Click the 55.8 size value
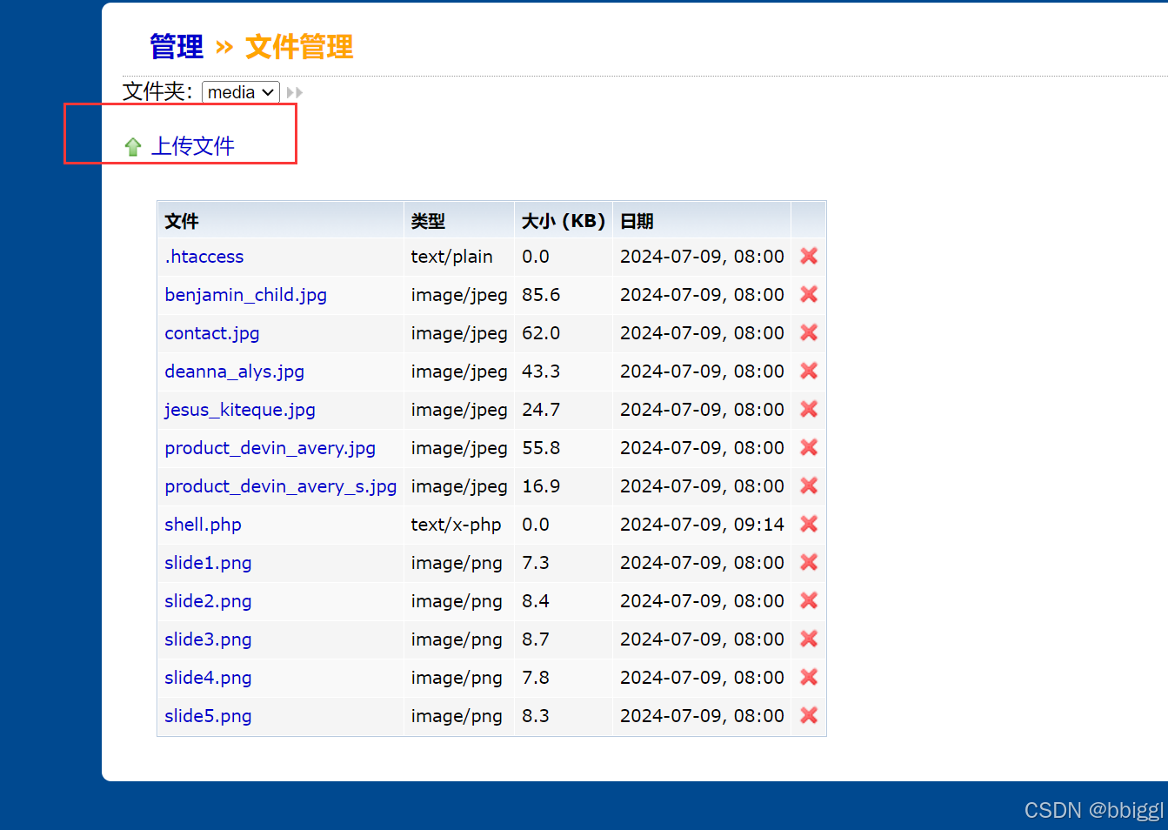Image resolution: width=1168 pixels, height=830 pixels. tap(541, 448)
